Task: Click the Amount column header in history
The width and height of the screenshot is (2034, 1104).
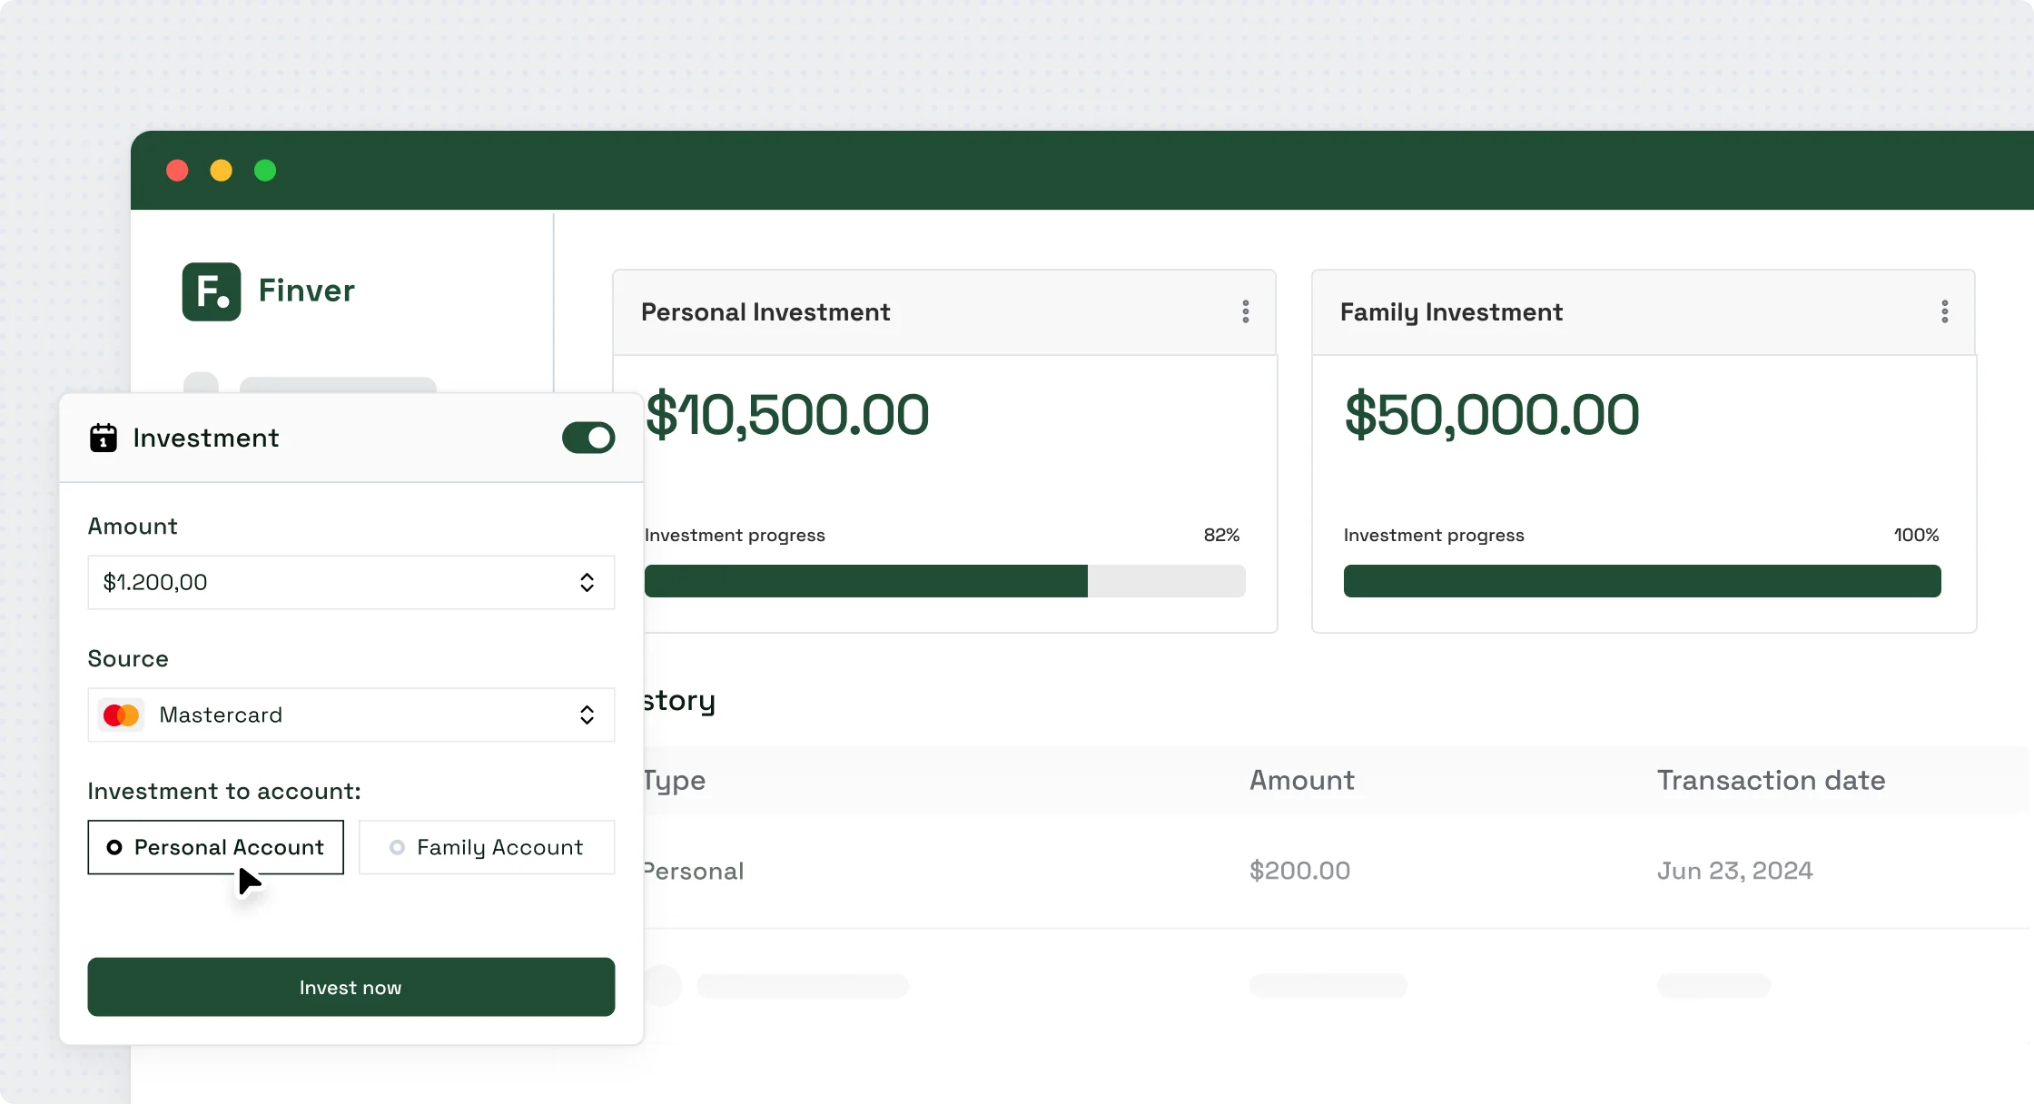Action: [1301, 781]
